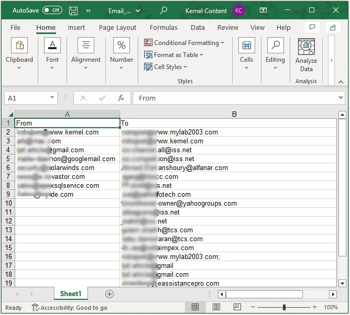
Task: Select column A header
Action: [67, 114]
